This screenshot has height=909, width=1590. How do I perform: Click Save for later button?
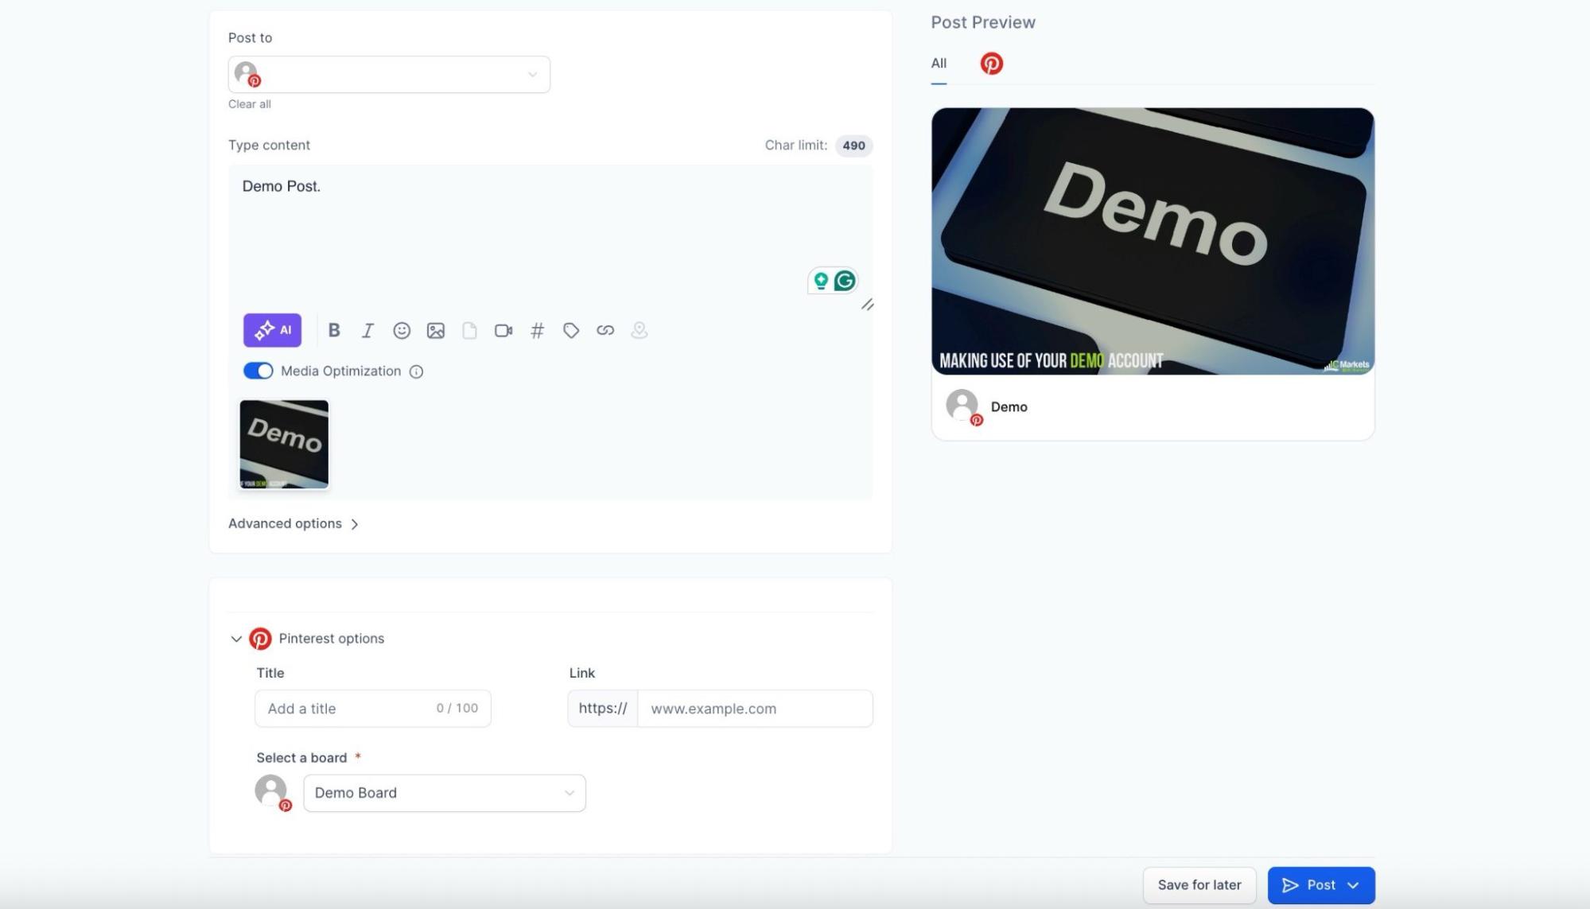click(1199, 885)
